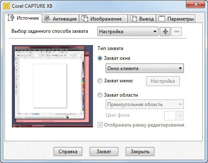Click the Закрыть button

tap(140, 152)
